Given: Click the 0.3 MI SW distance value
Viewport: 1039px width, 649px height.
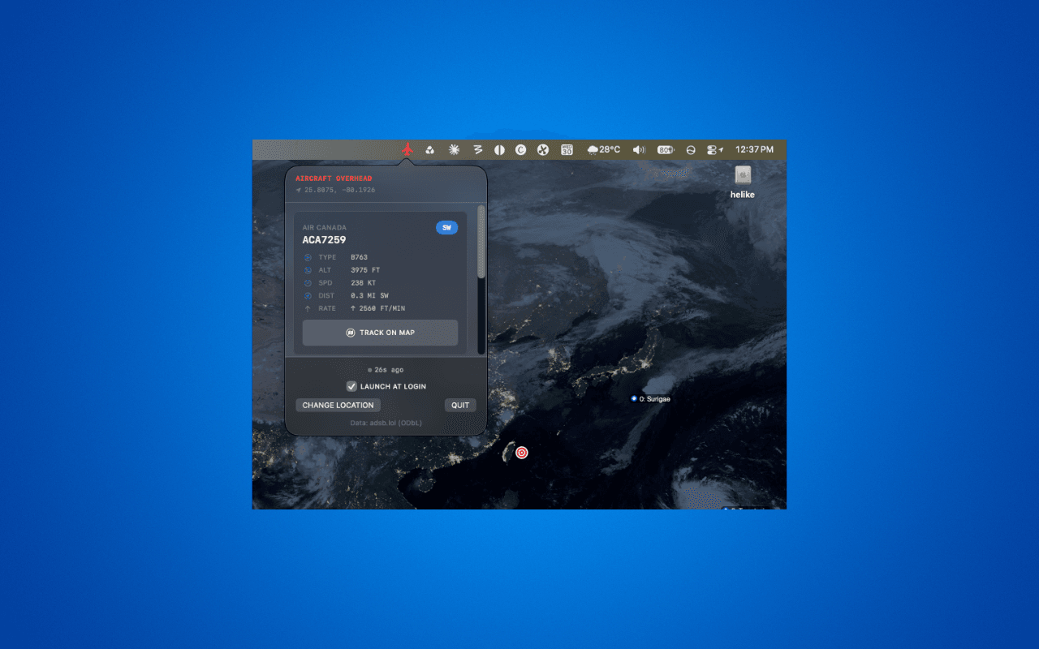Looking at the screenshot, I should [x=369, y=296].
